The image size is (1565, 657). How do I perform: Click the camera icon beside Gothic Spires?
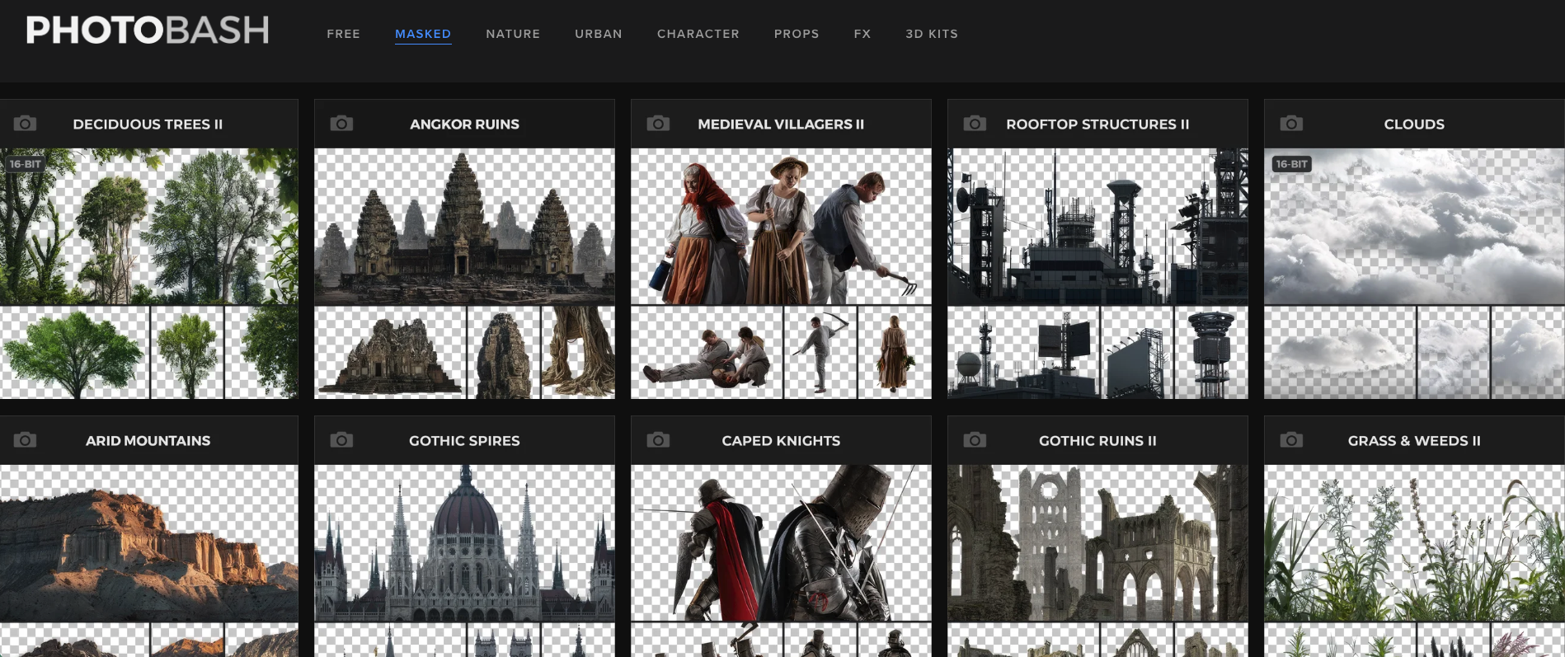pyautogui.click(x=341, y=440)
